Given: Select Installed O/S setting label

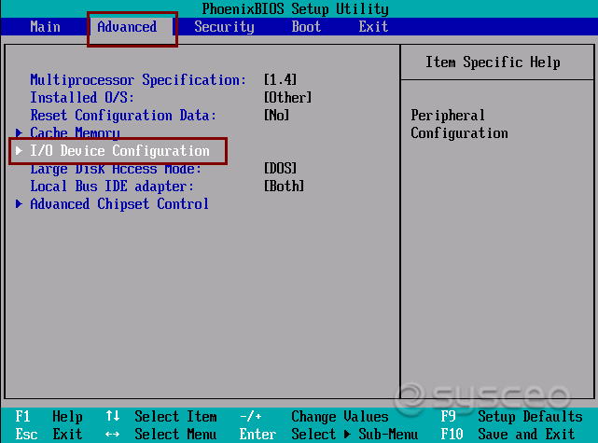Looking at the screenshot, I should pos(82,98).
